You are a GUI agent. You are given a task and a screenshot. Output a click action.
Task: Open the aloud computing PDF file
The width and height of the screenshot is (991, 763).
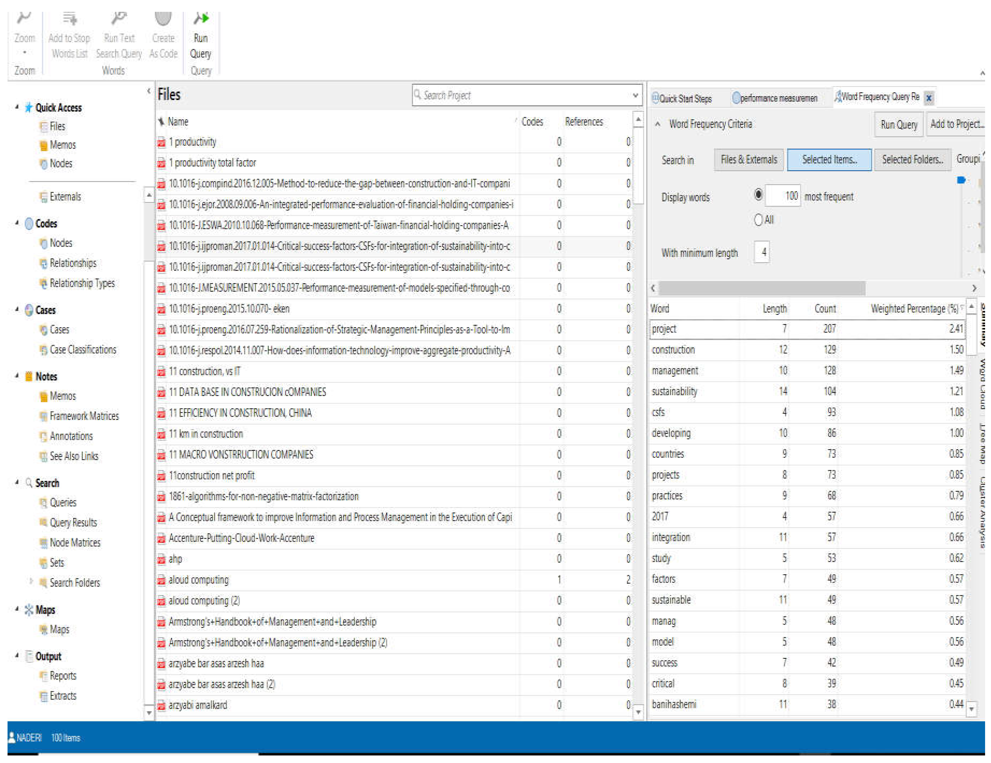pyautogui.click(x=198, y=580)
